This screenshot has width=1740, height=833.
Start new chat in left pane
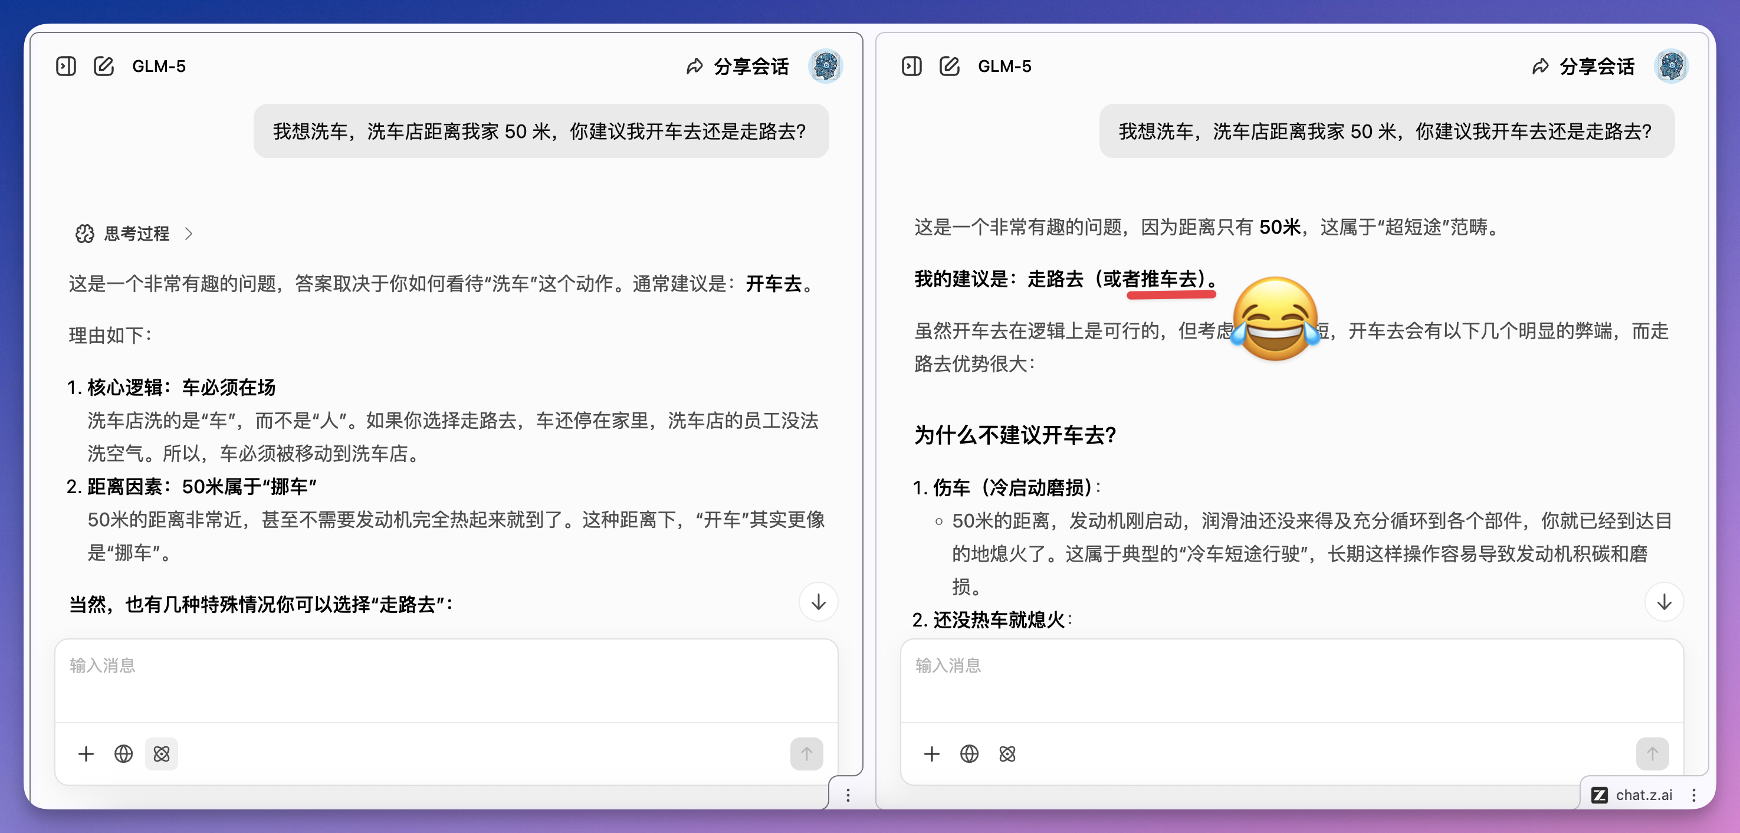103,66
